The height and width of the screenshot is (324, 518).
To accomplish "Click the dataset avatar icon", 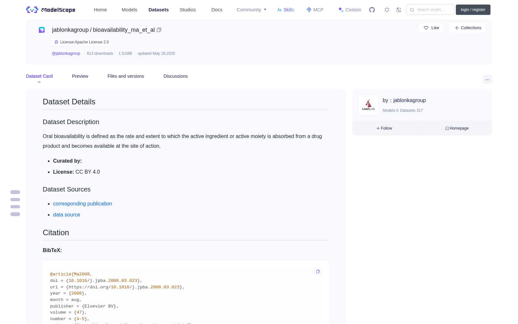I will coord(42,30).
